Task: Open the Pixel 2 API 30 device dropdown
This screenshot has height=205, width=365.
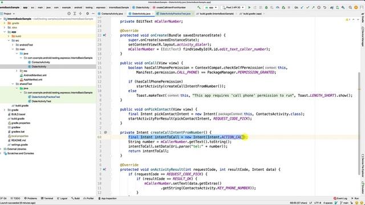Action: click(x=233, y=7)
